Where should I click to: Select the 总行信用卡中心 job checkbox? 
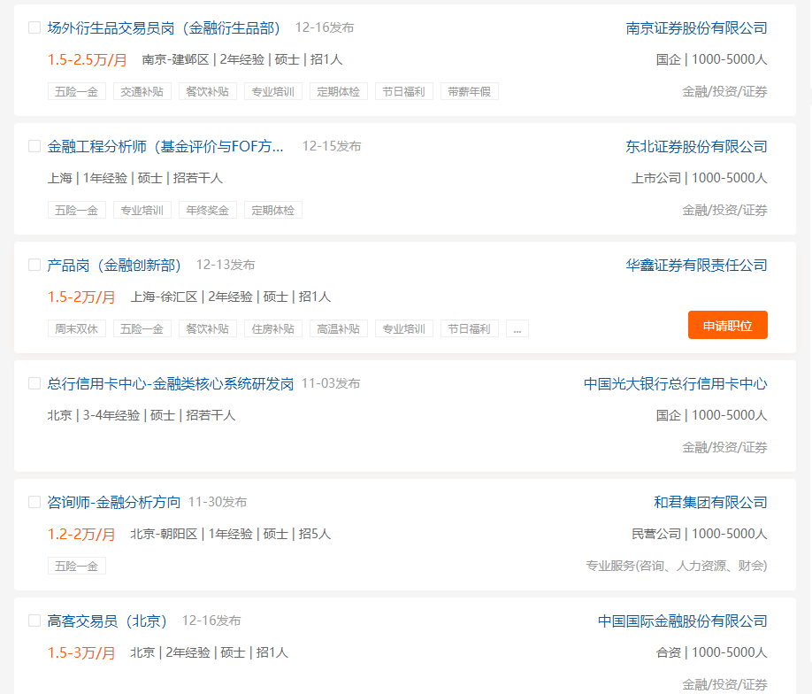[33, 384]
